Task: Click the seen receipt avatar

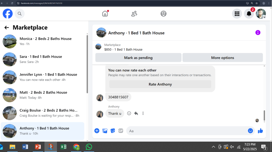Action: click(x=257, y=121)
